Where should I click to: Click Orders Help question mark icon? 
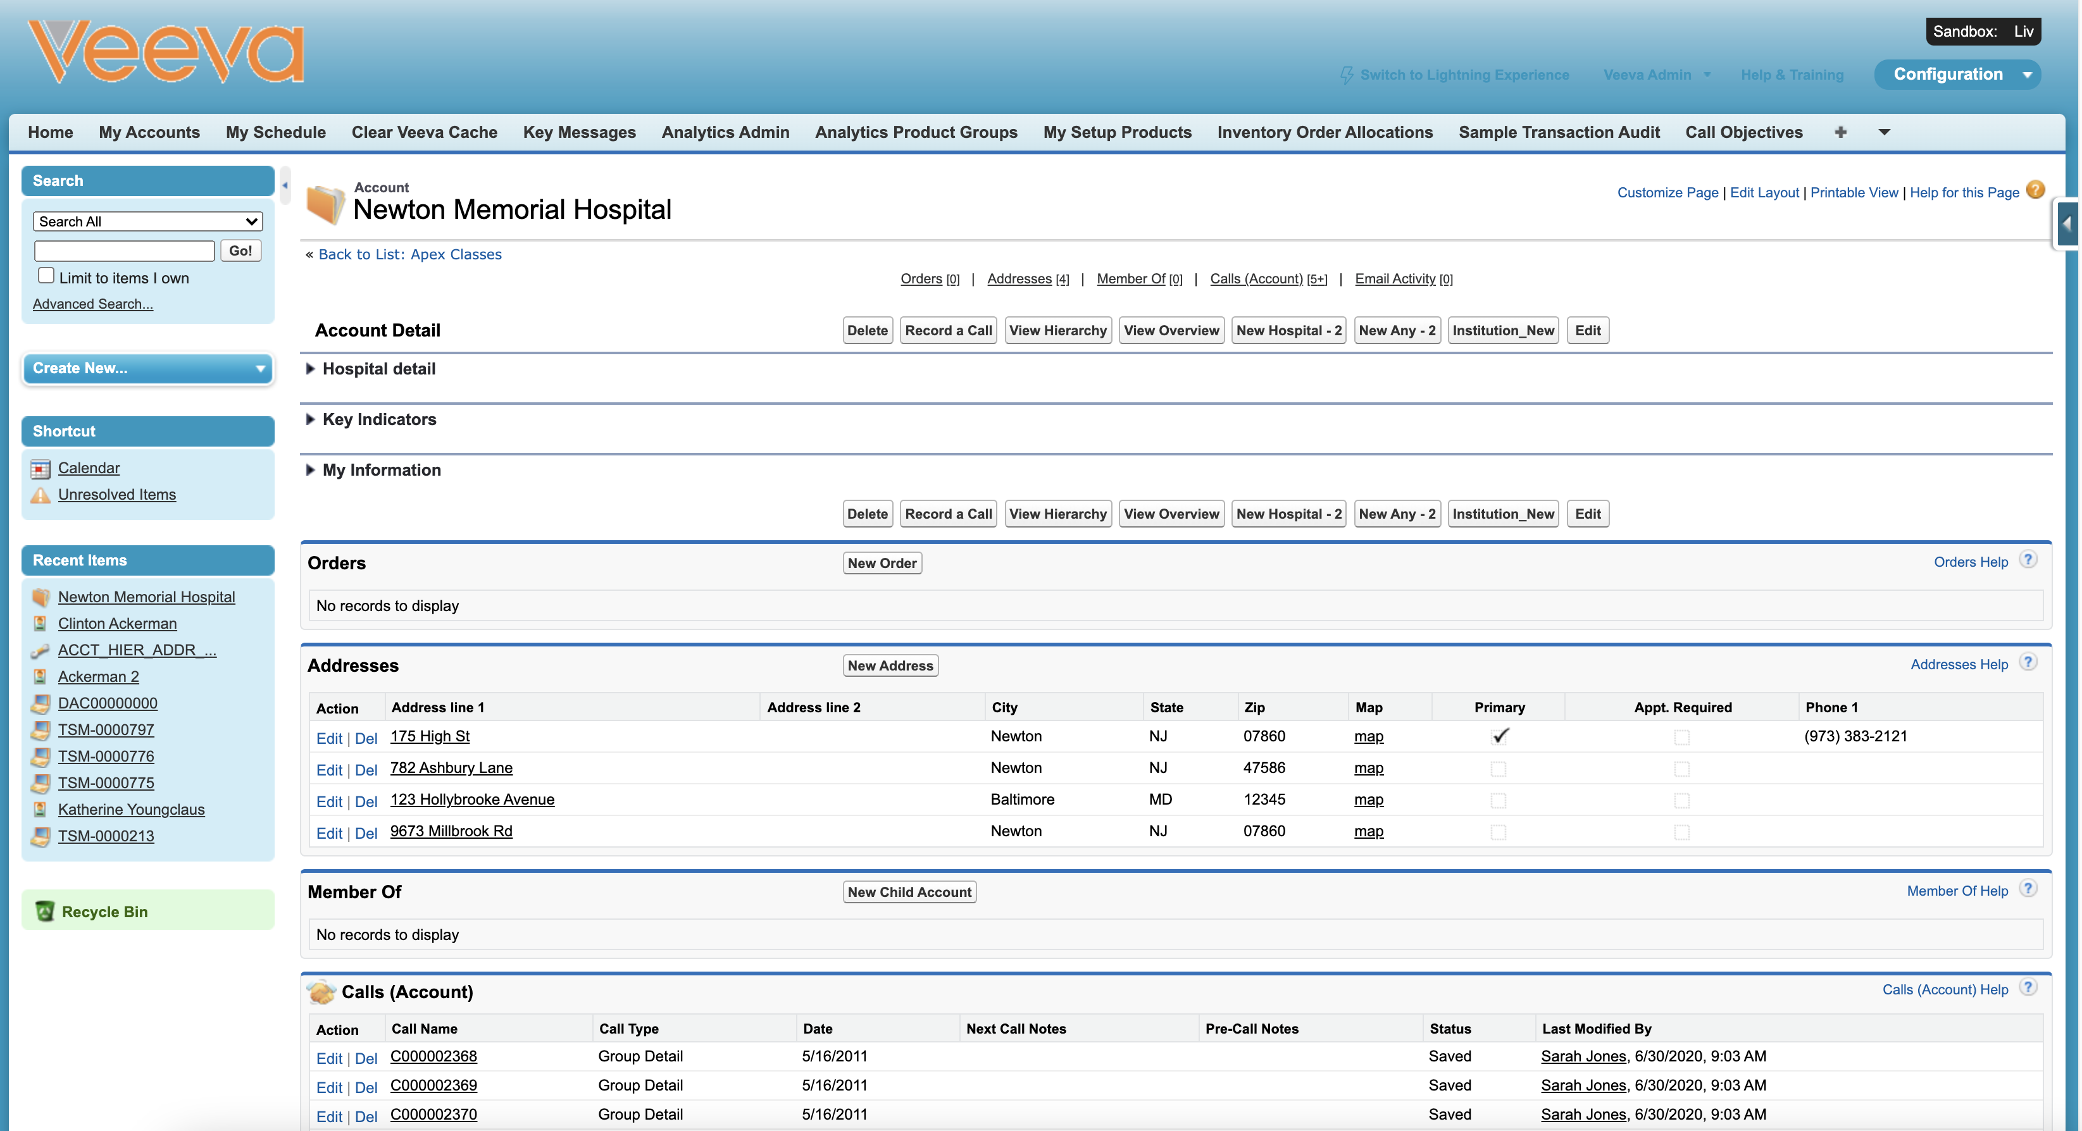[x=2028, y=560]
